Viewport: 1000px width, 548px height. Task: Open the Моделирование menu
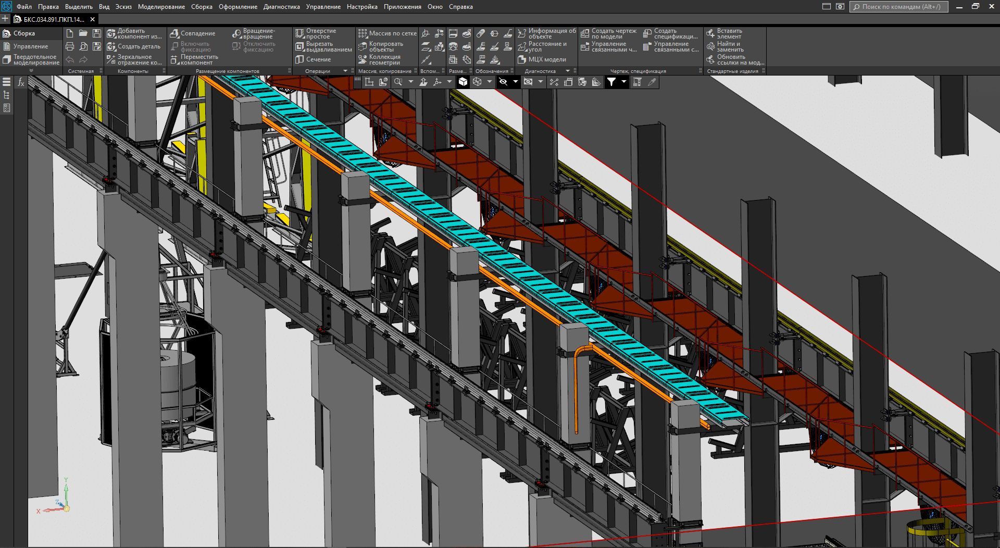(161, 7)
